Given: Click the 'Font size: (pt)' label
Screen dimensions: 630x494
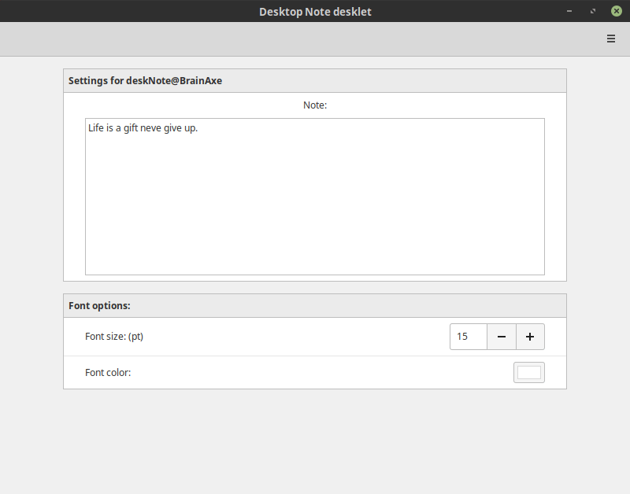Looking at the screenshot, I should (x=114, y=337).
